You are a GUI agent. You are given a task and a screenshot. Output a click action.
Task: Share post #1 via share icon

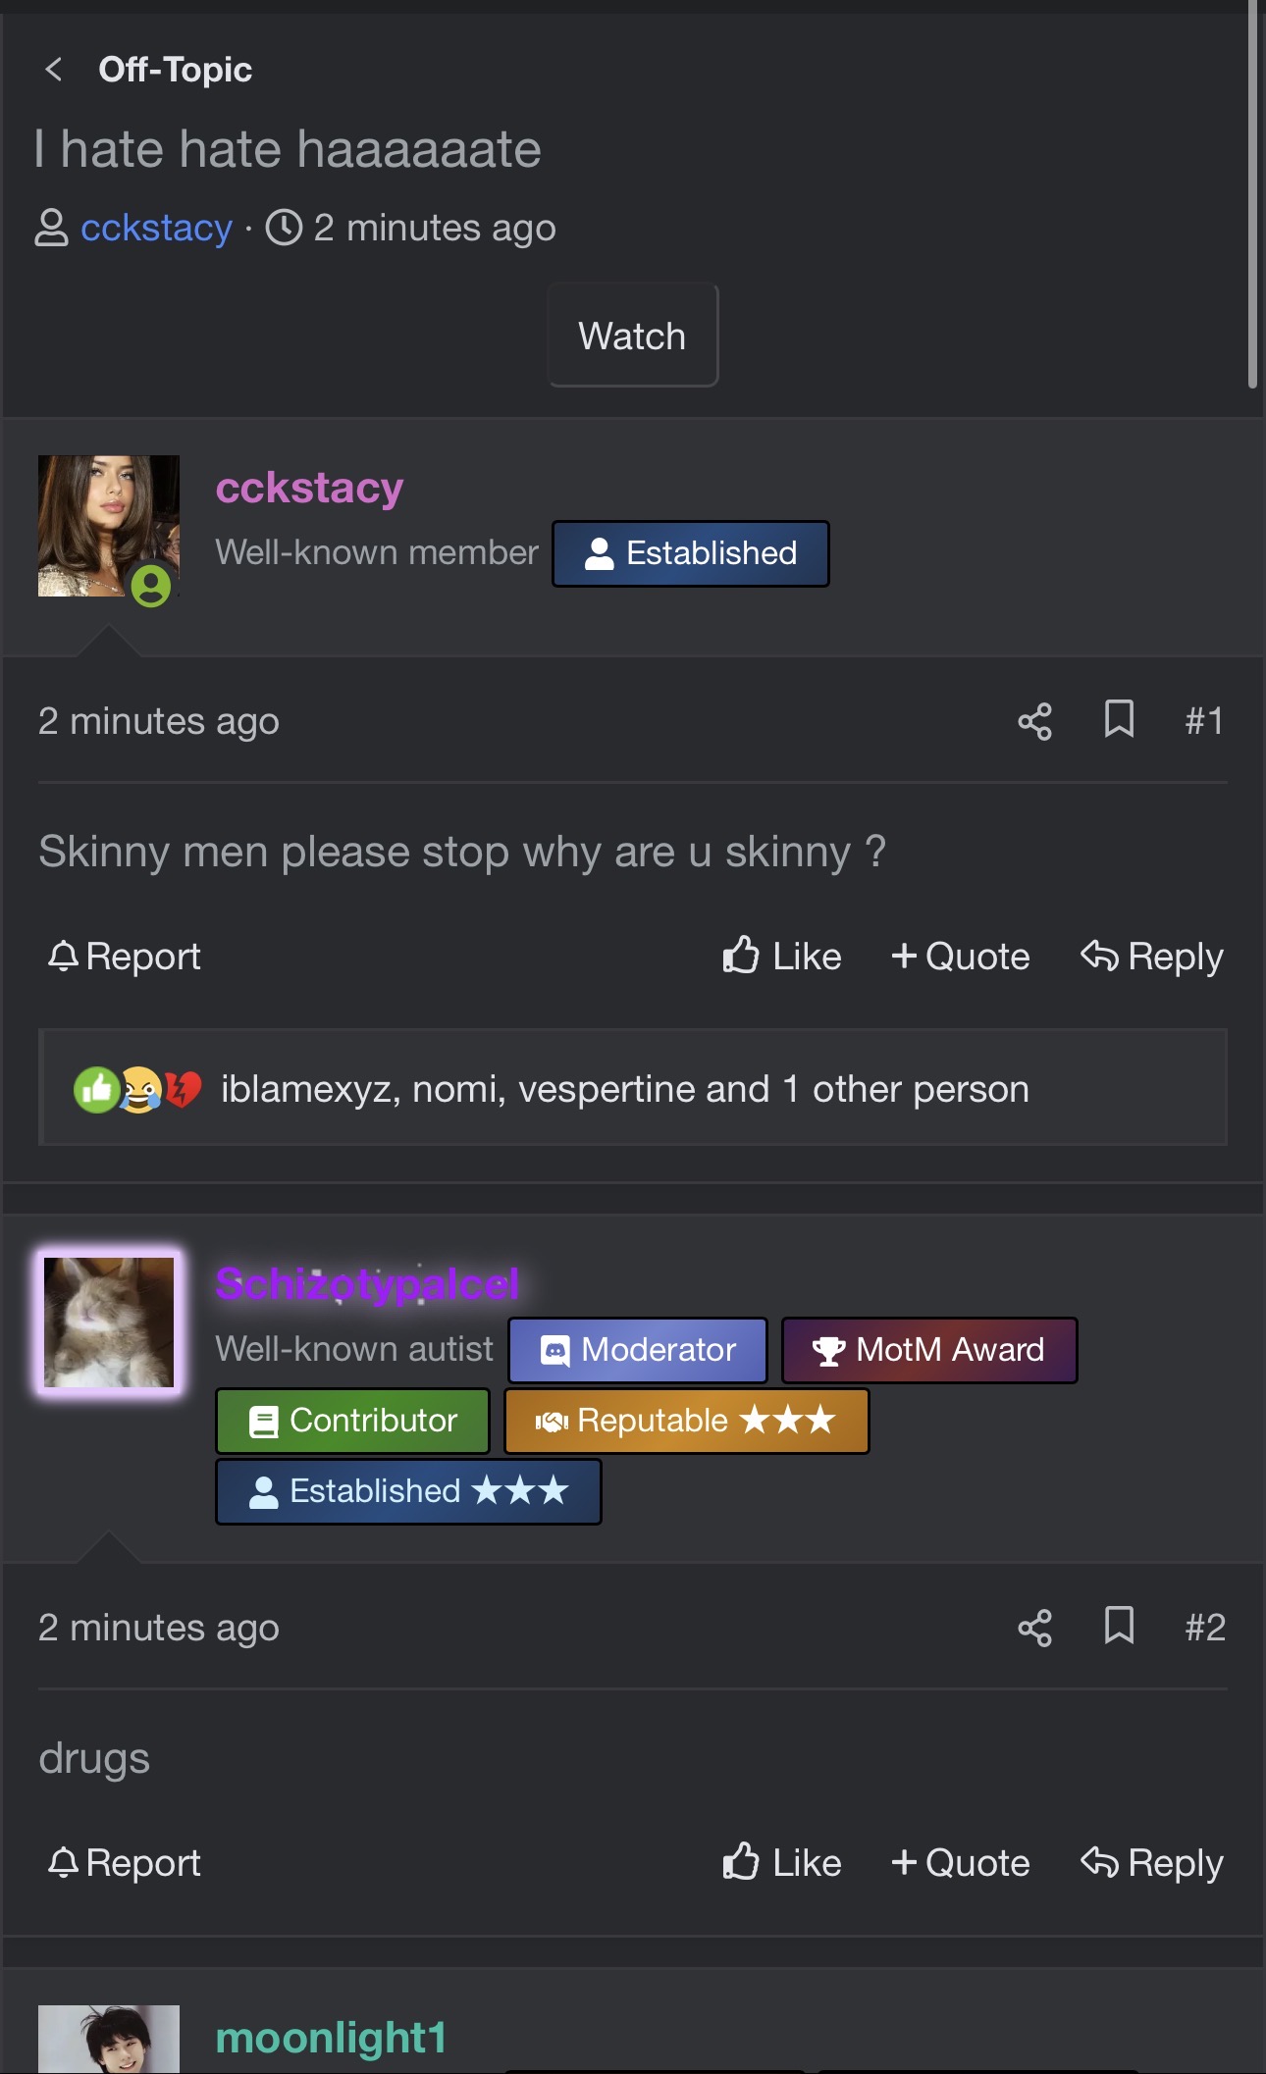[1034, 721]
